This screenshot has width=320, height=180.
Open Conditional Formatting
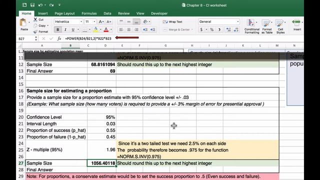[x=252, y=26]
